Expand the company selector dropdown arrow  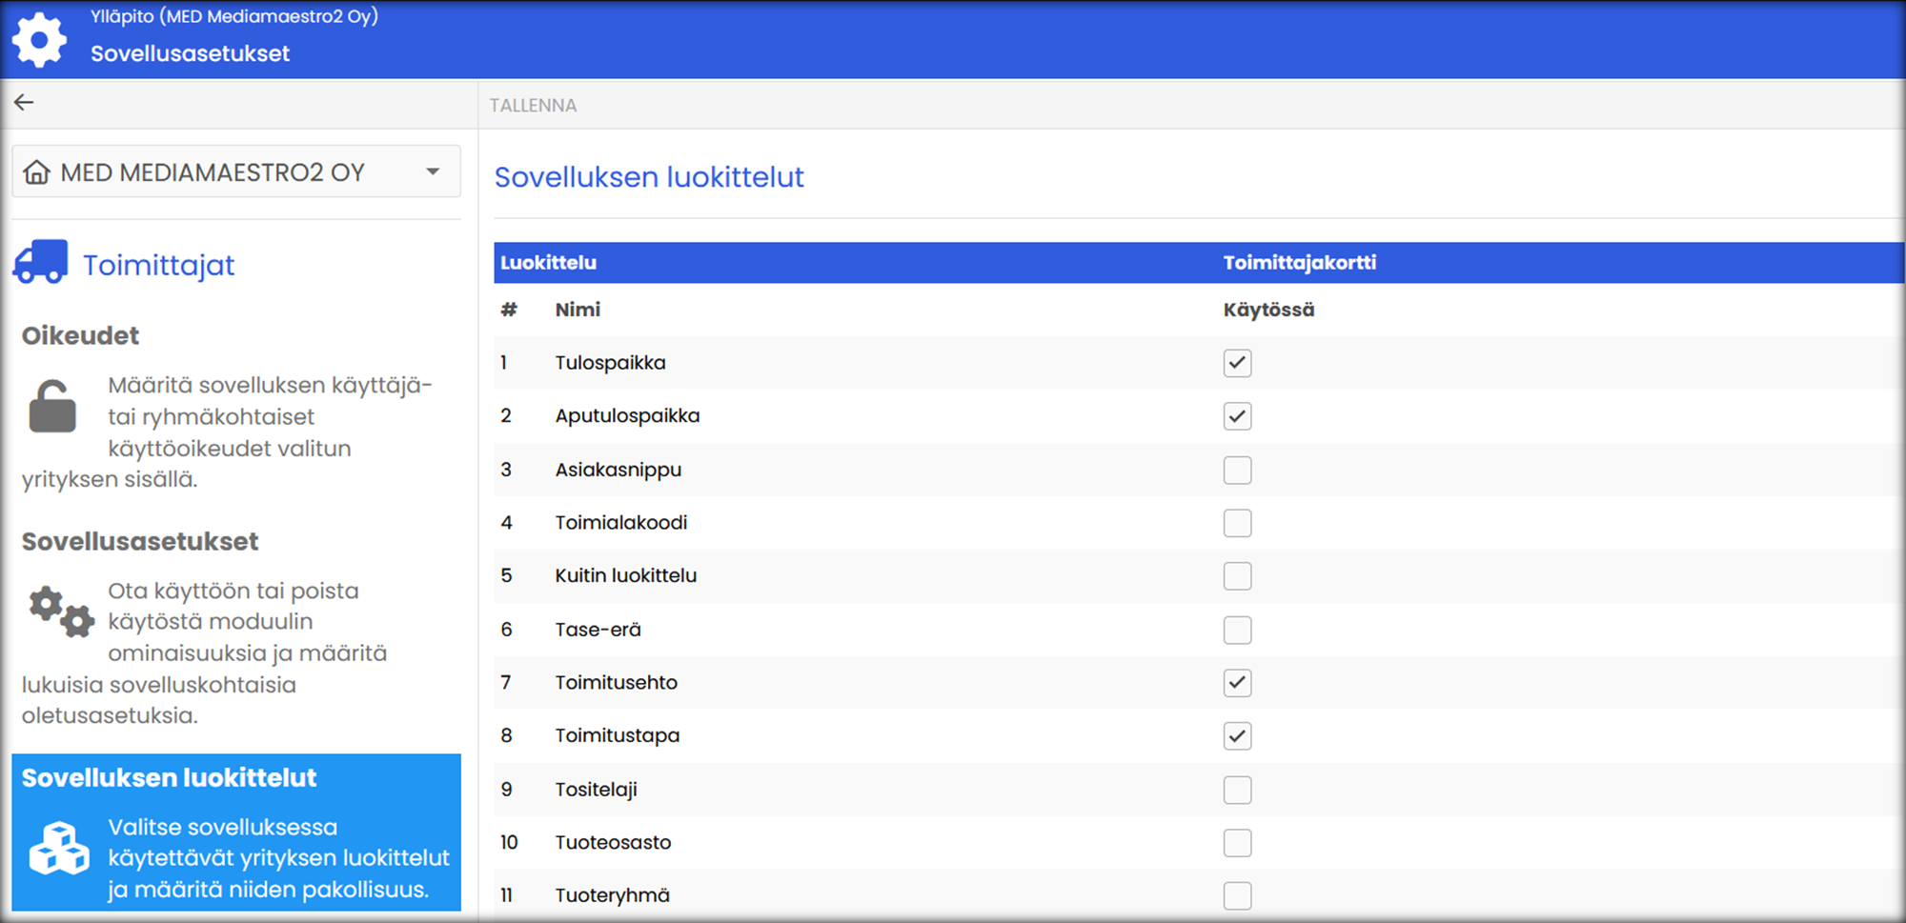(x=433, y=172)
